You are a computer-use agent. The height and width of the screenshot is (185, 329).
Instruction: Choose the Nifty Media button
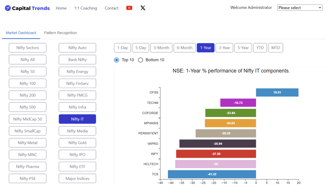(77, 131)
